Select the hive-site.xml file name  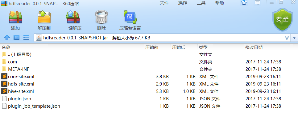(x=21, y=91)
